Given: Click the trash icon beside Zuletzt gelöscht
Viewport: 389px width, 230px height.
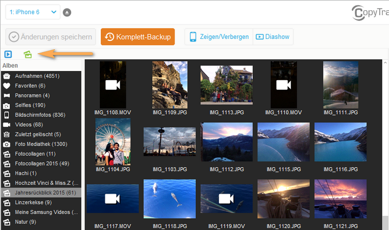Looking at the screenshot, I should pyautogui.click(x=7, y=134).
